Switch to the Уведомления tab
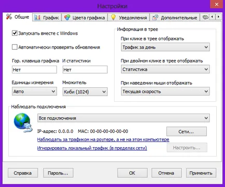 point(129,18)
